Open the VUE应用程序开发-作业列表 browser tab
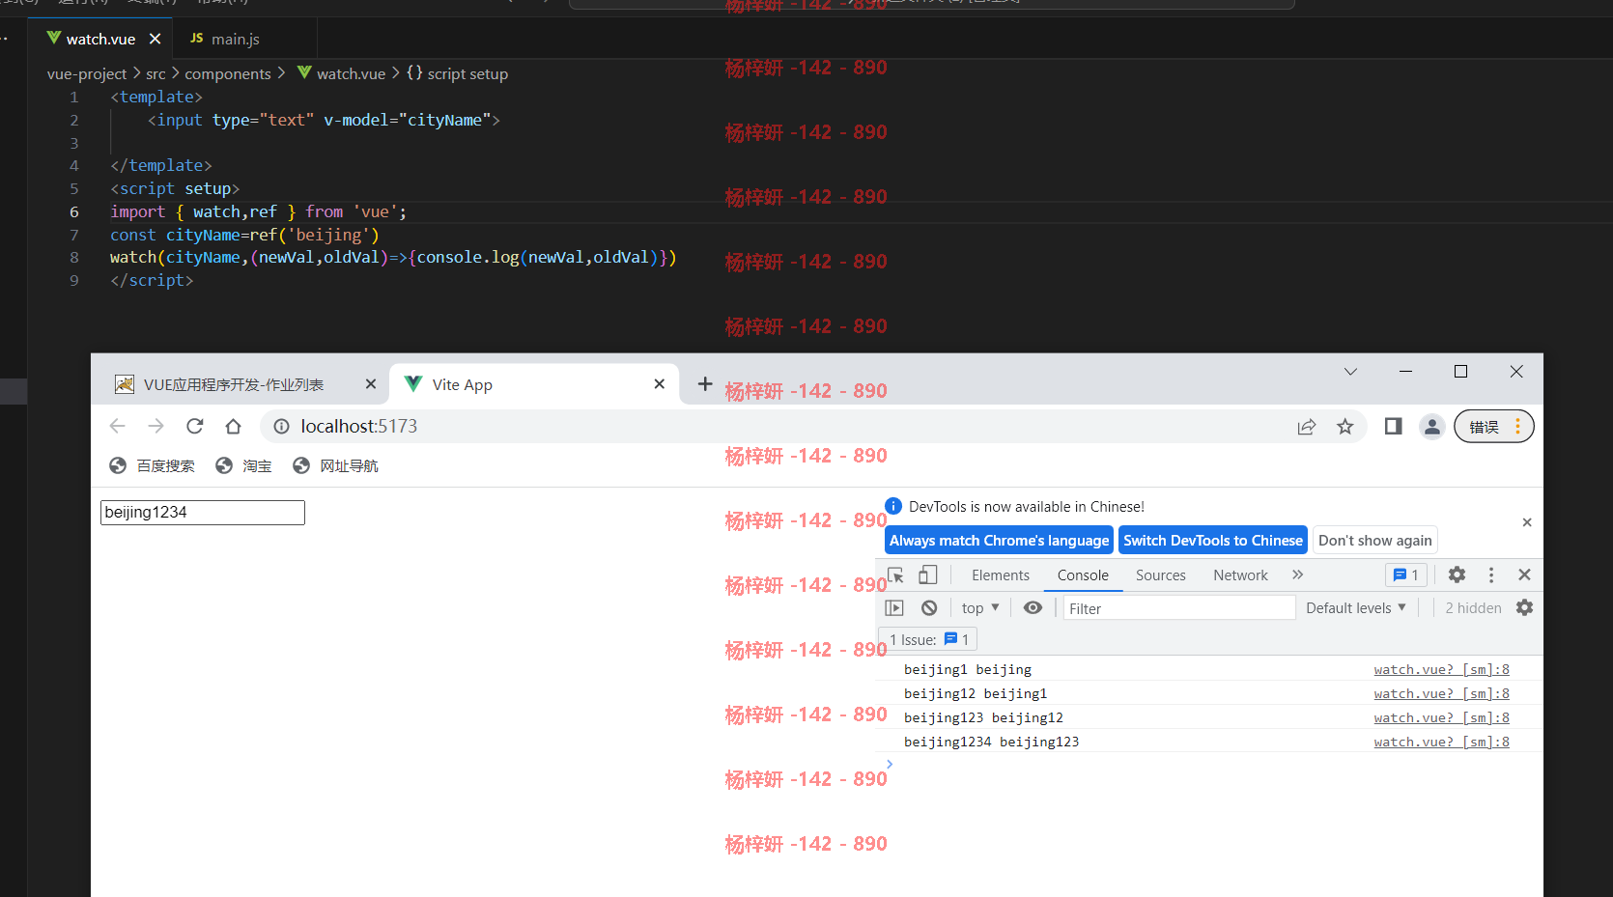1613x897 pixels. 233,384
